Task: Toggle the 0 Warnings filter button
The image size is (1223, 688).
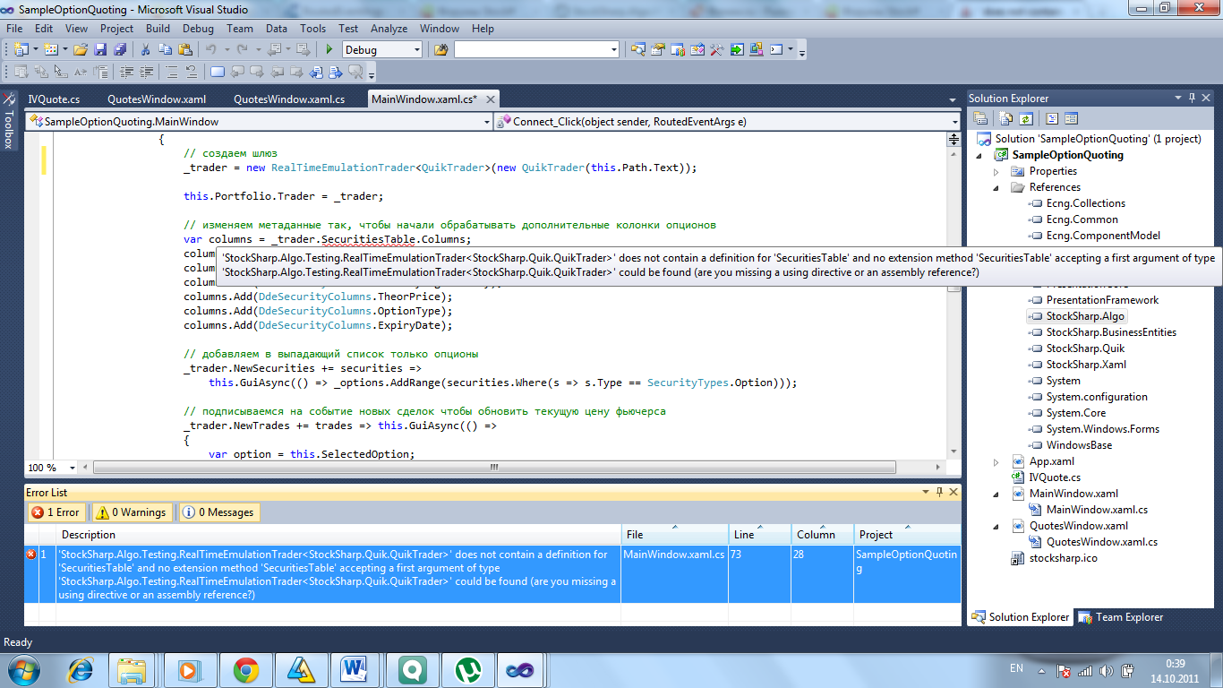Action: pyautogui.click(x=132, y=512)
